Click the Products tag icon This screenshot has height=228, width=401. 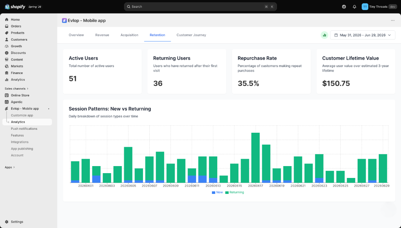pos(7,33)
